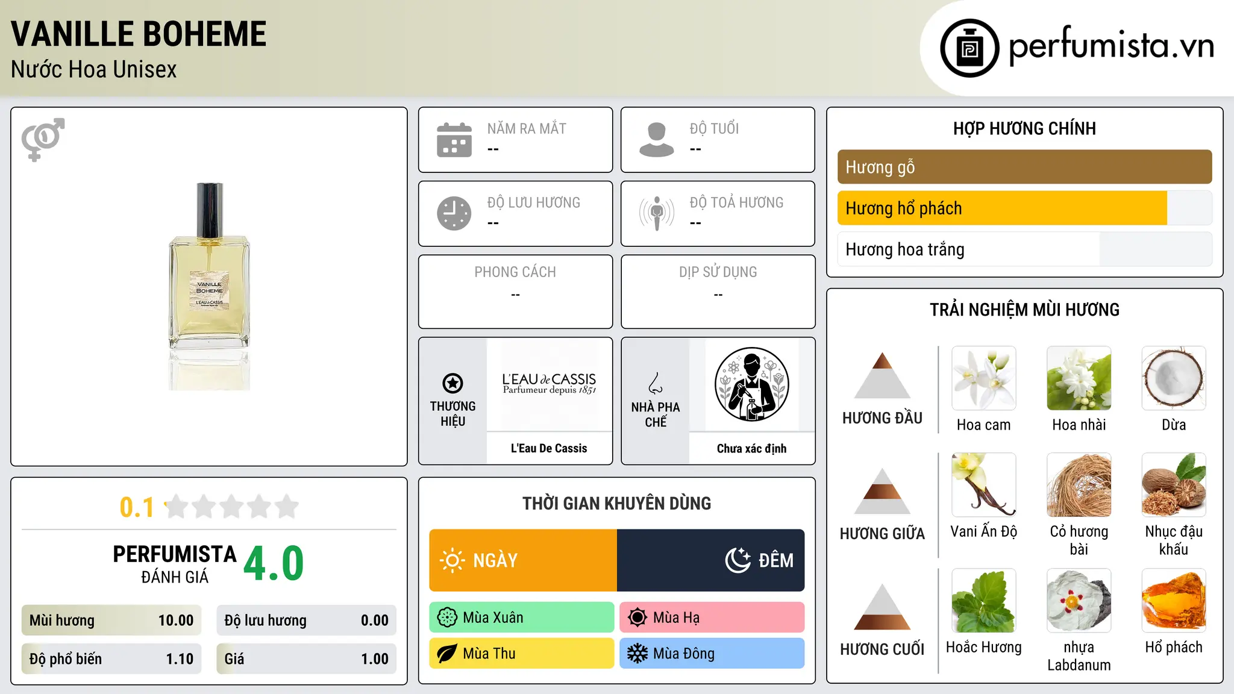Click the sun icon in Ngày
Viewport: 1234px width, 694px height.
(x=452, y=560)
